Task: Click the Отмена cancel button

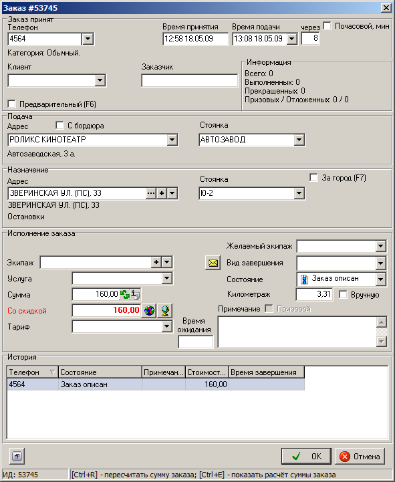Action: (x=360, y=456)
